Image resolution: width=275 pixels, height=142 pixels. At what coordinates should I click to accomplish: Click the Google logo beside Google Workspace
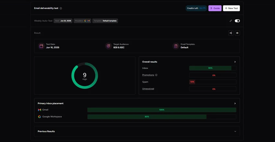39,117
